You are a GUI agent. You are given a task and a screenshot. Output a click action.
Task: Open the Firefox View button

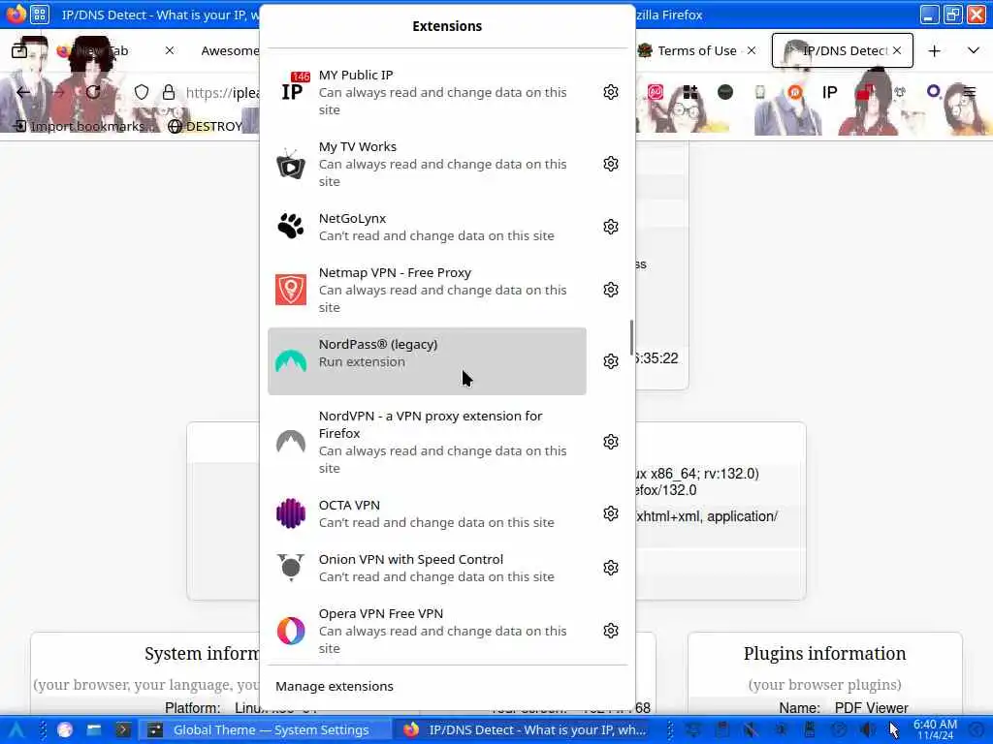click(x=19, y=50)
